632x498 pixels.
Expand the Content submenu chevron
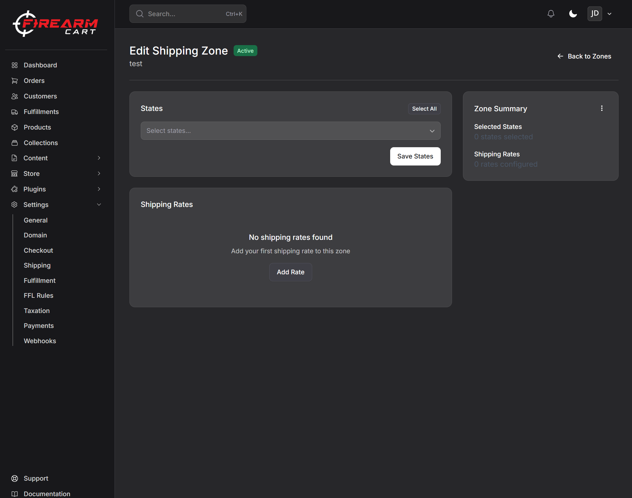pos(99,158)
